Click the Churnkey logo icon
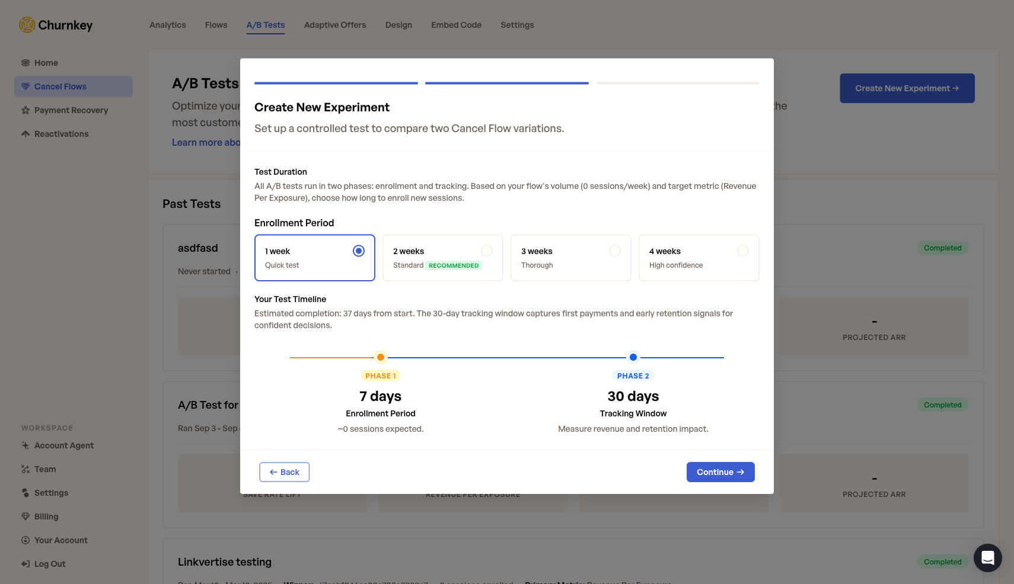This screenshot has width=1014, height=584. point(27,25)
